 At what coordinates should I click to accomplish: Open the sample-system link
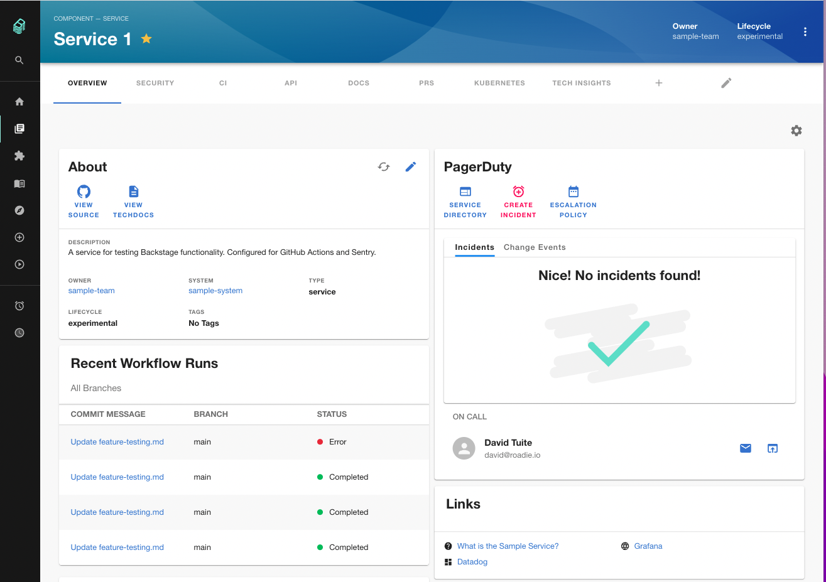point(215,291)
